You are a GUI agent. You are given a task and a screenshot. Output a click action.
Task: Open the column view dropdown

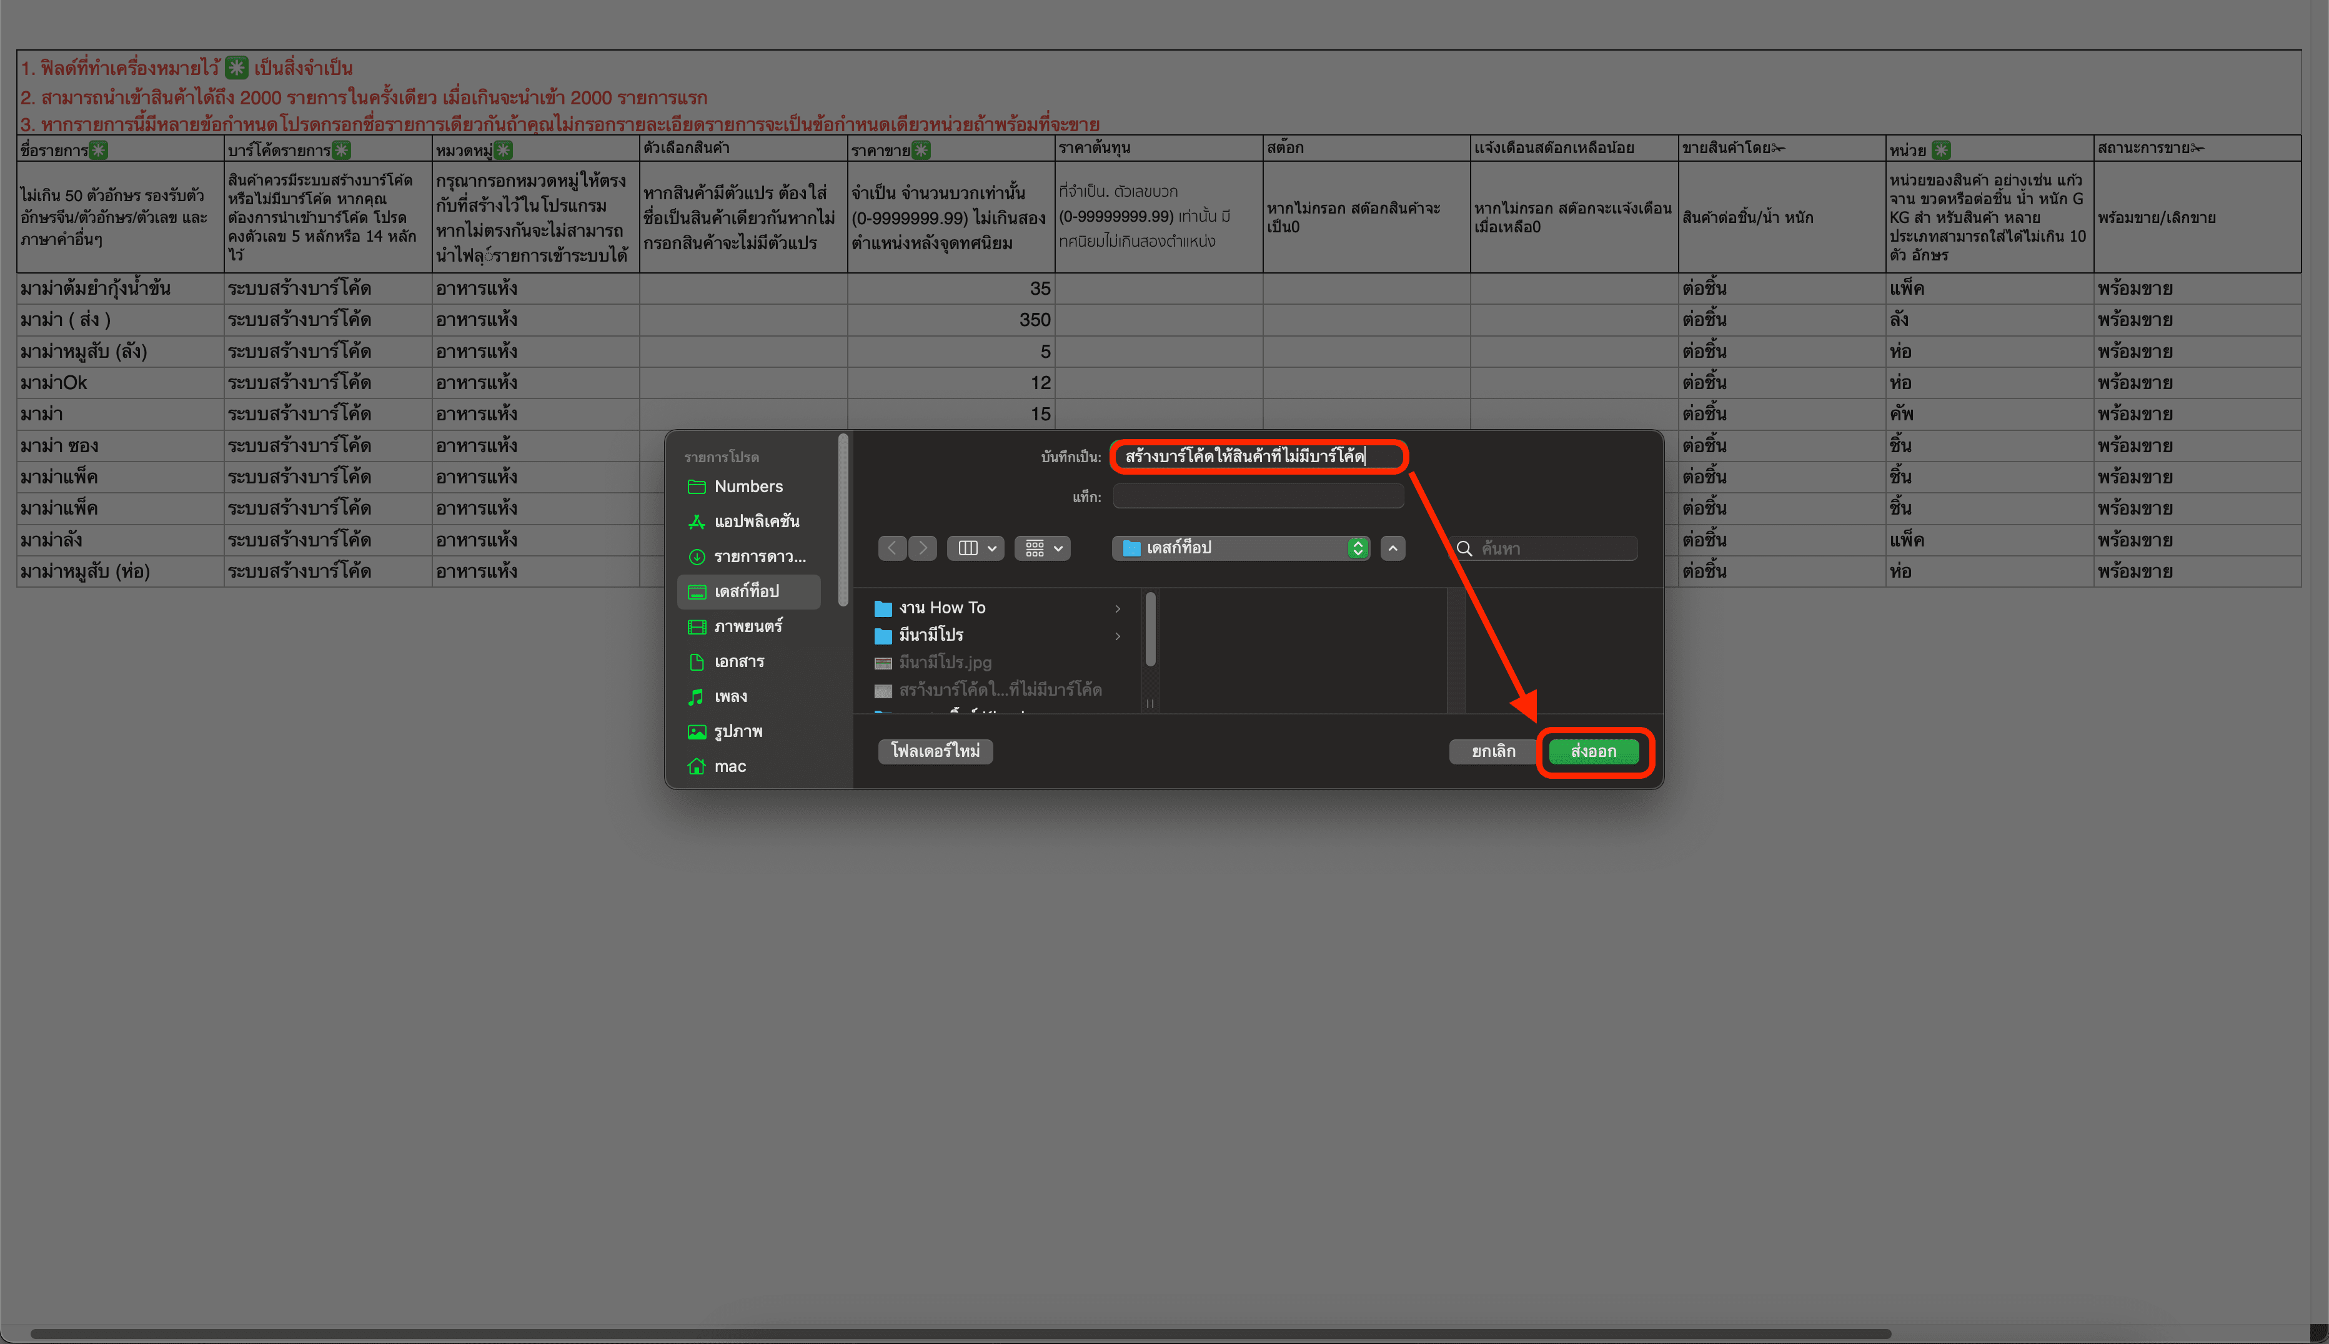click(x=976, y=548)
